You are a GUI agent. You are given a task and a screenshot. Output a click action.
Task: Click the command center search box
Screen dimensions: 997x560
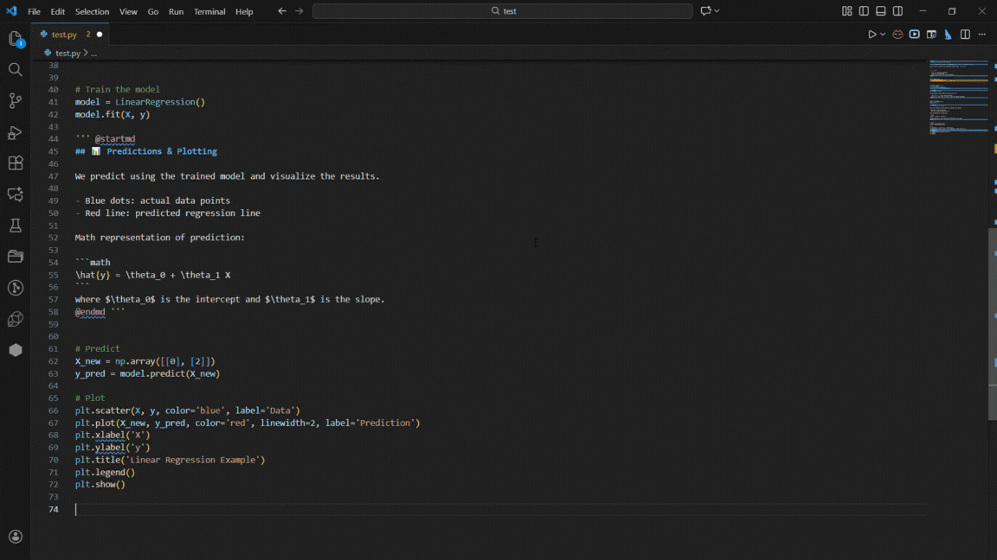click(502, 10)
